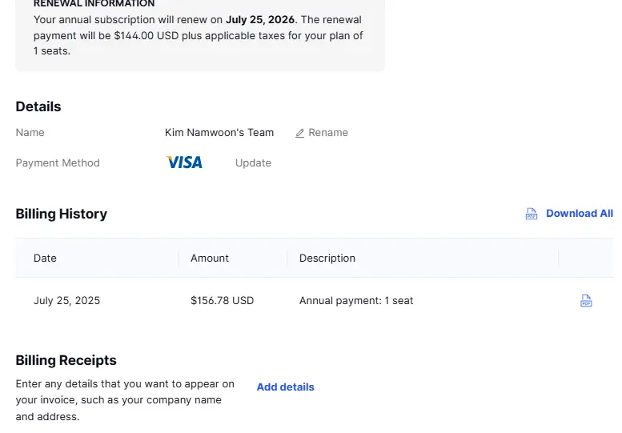
Task: Click the Rename link for team name
Action: tap(328, 132)
